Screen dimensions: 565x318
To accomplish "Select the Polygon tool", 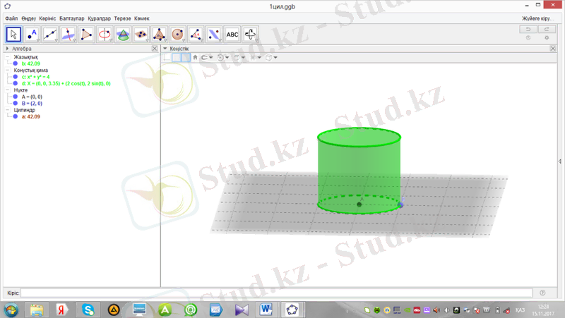I will [x=86, y=33].
